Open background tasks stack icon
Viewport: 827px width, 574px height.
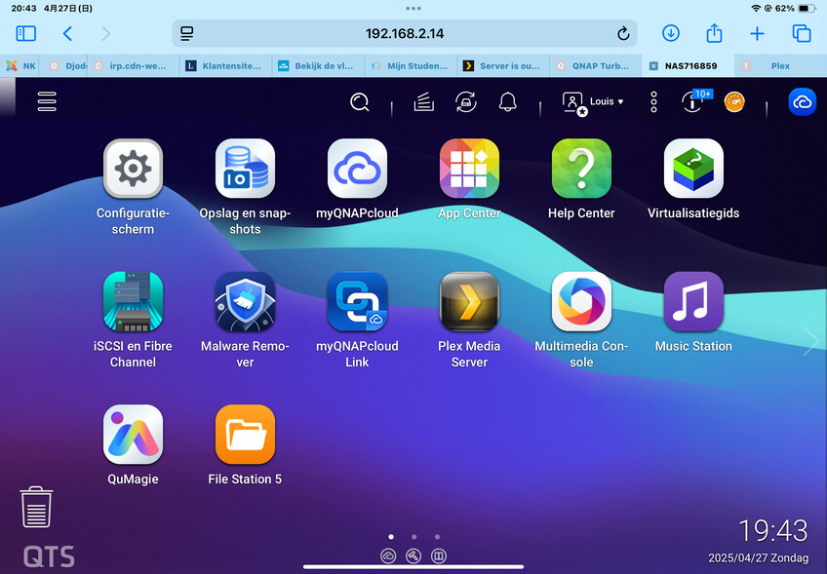point(423,101)
